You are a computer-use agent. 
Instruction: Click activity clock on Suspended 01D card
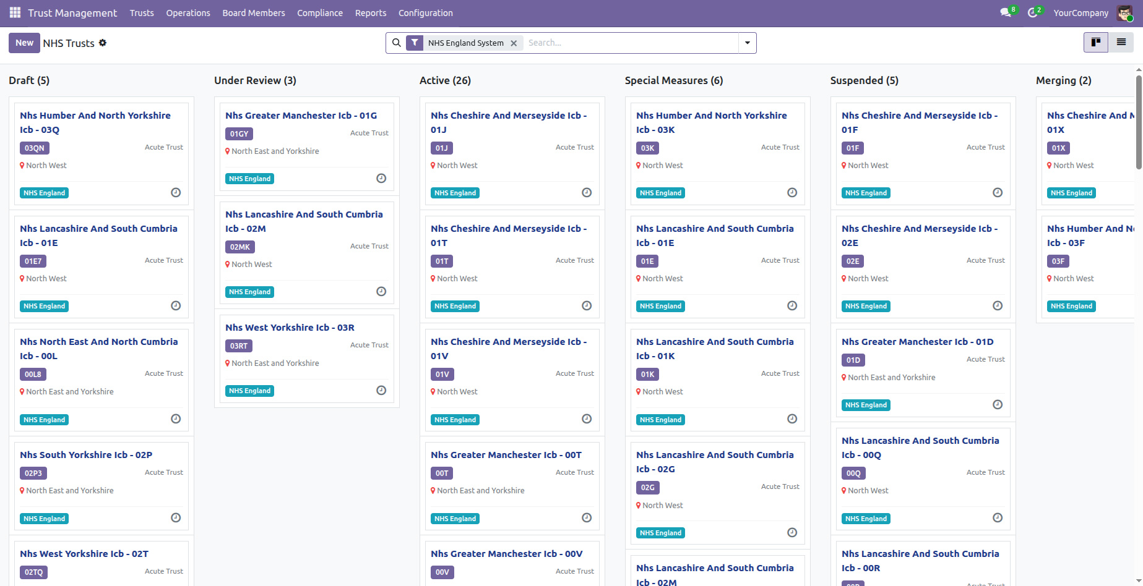998,405
